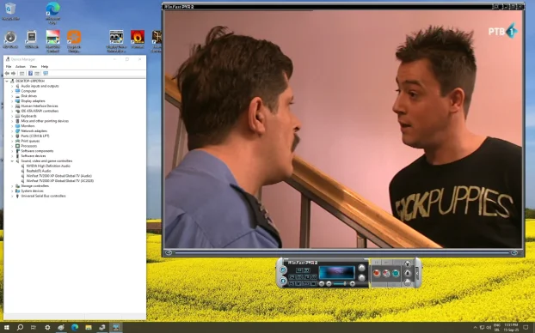Image resolution: width=535 pixels, height=333 pixels.
Task: Select the Computer row in device tree
Action: point(28,91)
